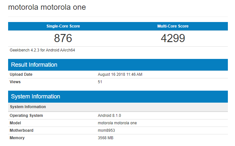The width and height of the screenshot is (235, 146).
Task: Click the msm8953 motherboard value
Action: click(106, 130)
